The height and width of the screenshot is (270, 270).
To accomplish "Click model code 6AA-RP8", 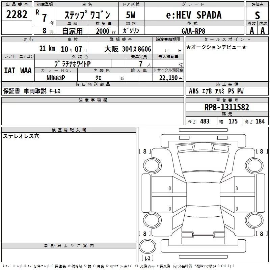I will (193, 31).
